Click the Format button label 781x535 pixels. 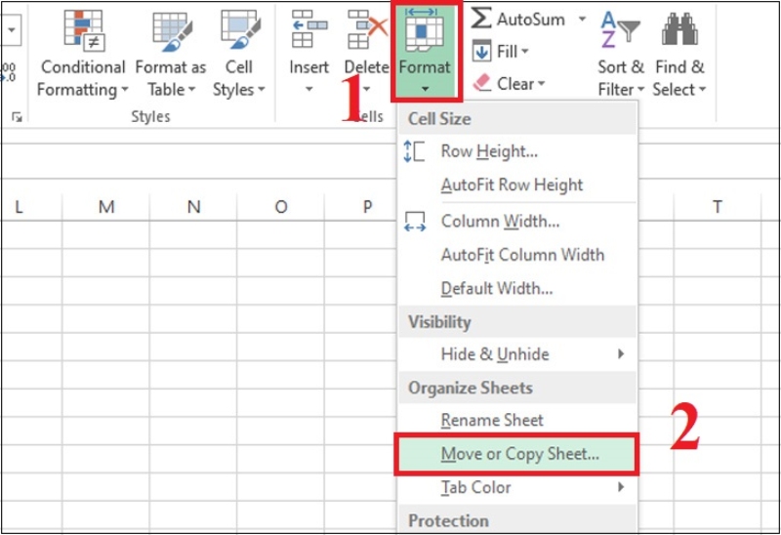tap(425, 66)
